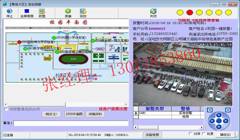Click the 备注 remarks input field

click(x=71, y=123)
